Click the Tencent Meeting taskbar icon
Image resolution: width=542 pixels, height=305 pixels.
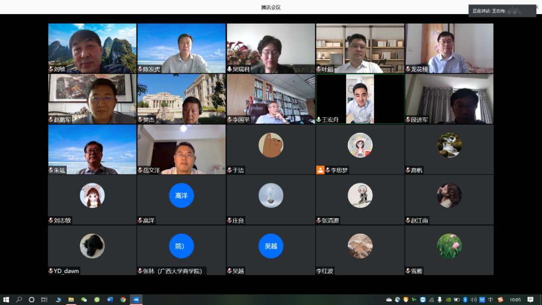pos(135,299)
